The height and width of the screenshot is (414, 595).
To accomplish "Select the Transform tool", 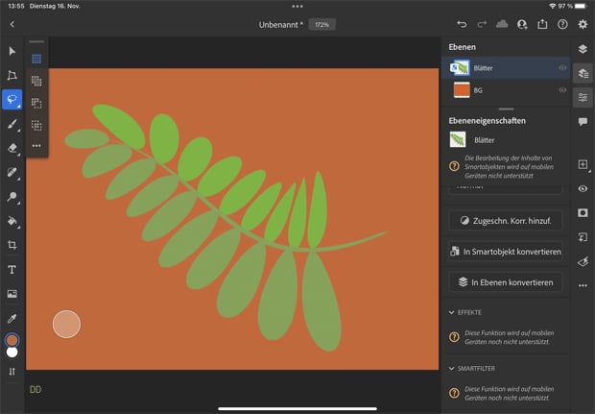I will (x=12, y=75).
